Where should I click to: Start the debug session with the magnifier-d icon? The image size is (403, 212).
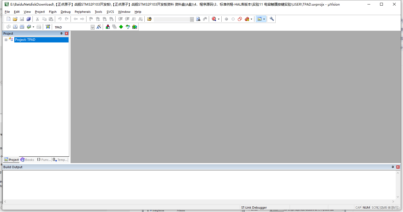pos(214,19)
